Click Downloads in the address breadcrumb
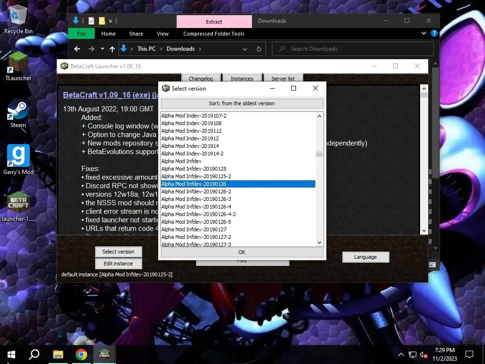485x364 pixels. pos(180,49)
